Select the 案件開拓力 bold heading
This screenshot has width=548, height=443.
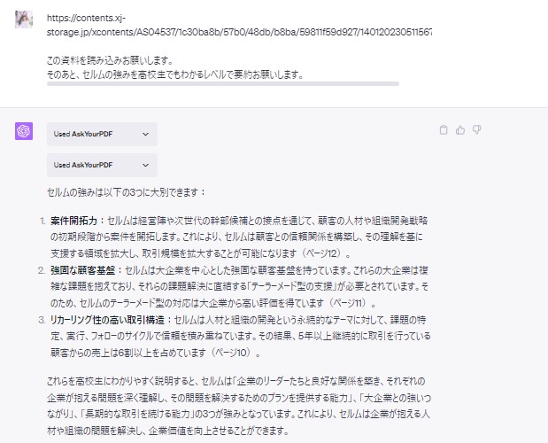75,220
